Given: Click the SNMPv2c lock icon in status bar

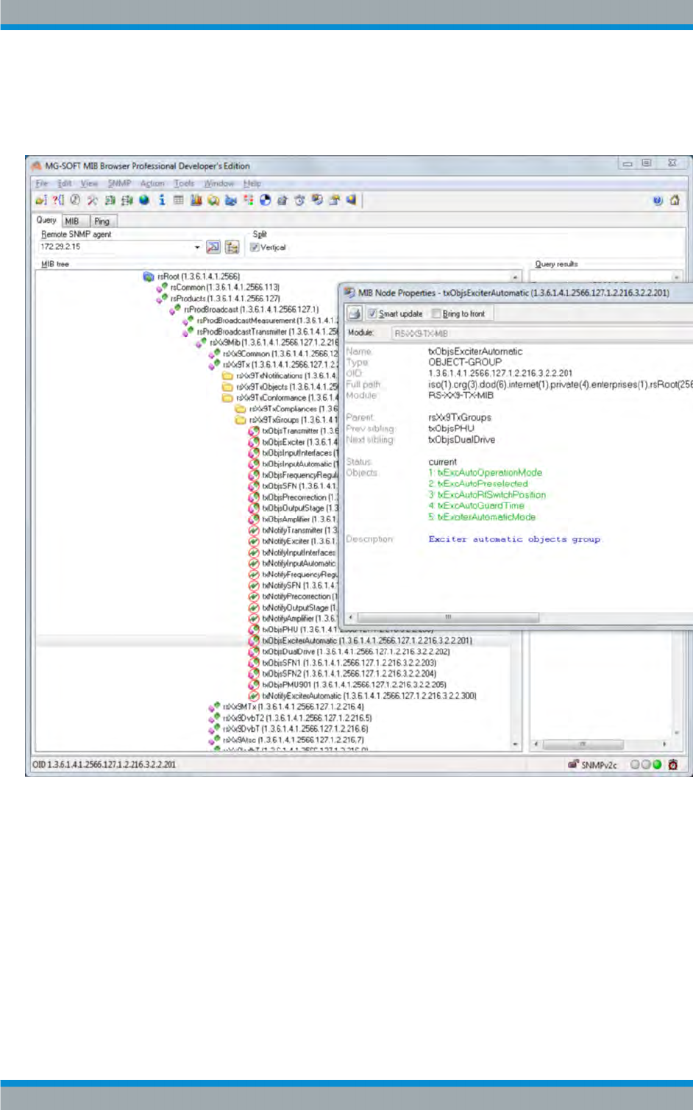Looking at the screenshot, I should (x=573, y=764).
